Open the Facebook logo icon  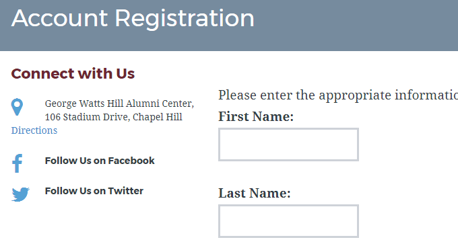tap(18, 163)
